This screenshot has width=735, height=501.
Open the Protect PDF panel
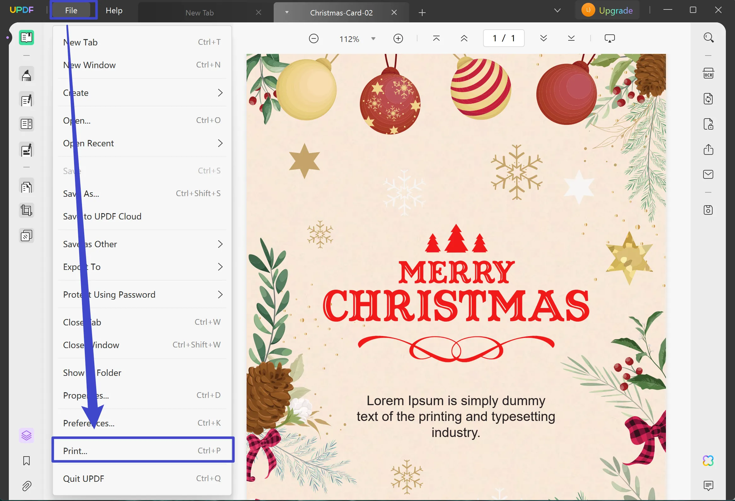(x=709, y=124)
